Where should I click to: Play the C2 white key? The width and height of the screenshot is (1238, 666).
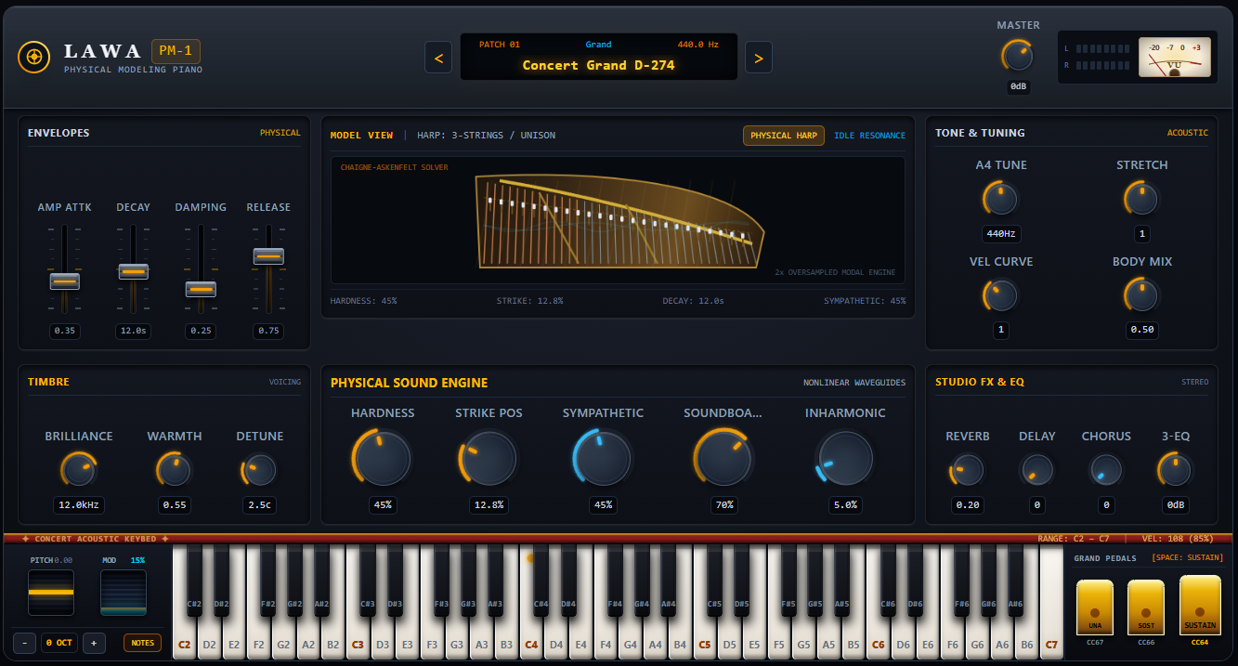(x=184, y=641)
